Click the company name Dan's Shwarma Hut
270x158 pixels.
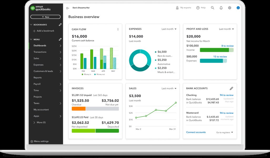(x=82, y=8)
